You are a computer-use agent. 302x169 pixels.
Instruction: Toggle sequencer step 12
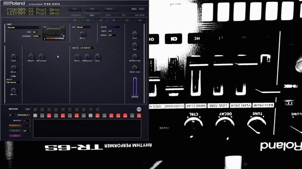tap(111, 115)
